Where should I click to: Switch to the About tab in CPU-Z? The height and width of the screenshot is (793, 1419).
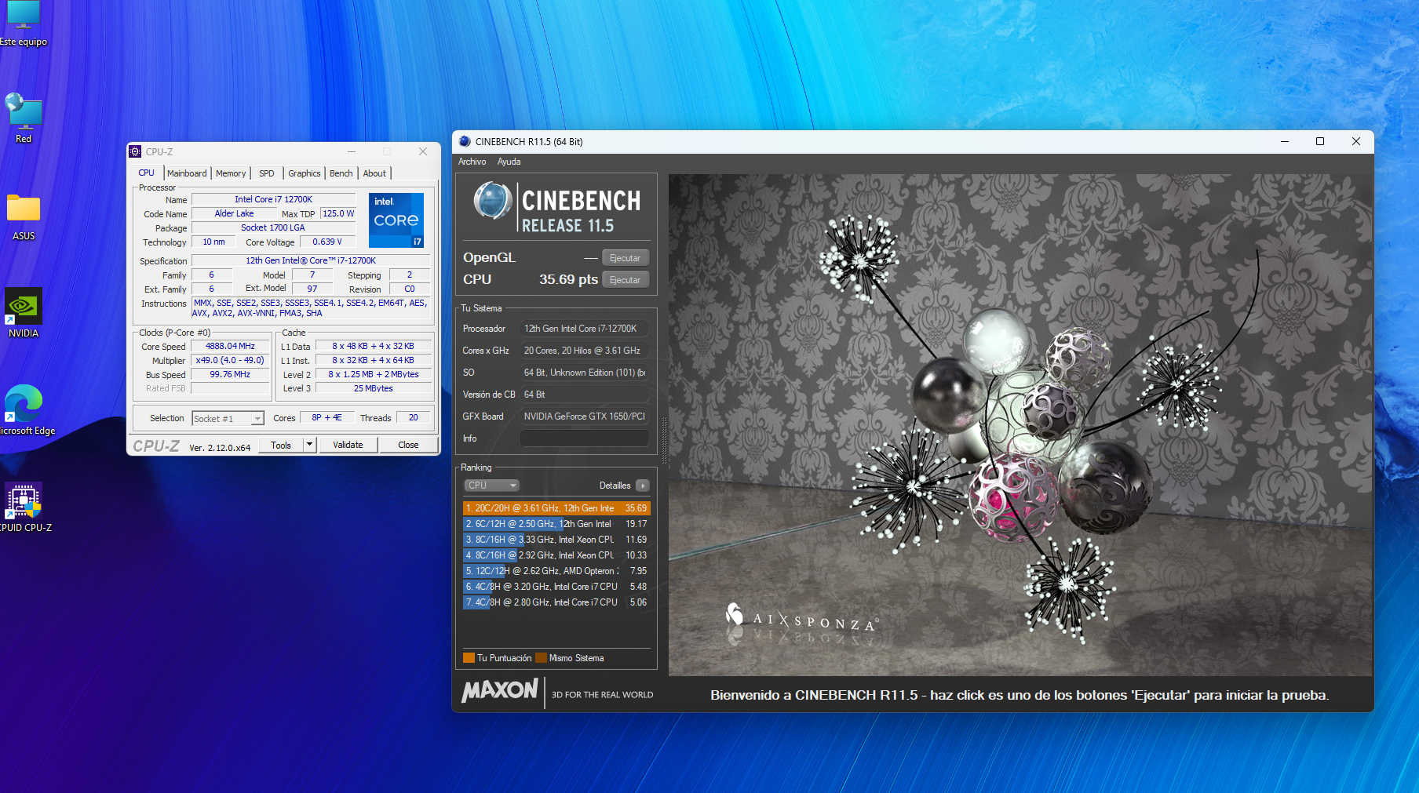point(374,173)
